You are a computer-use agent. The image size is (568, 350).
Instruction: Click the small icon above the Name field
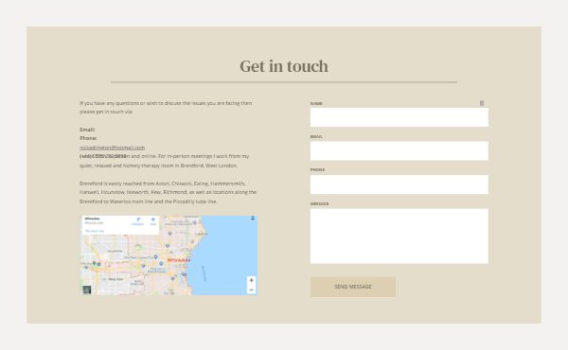[x=482, y=103]
